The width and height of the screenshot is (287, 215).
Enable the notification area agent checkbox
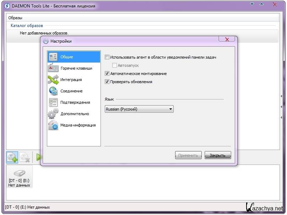point(107,57)
